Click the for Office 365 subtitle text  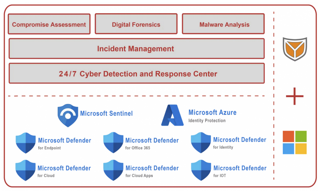[x=138, y=148]
